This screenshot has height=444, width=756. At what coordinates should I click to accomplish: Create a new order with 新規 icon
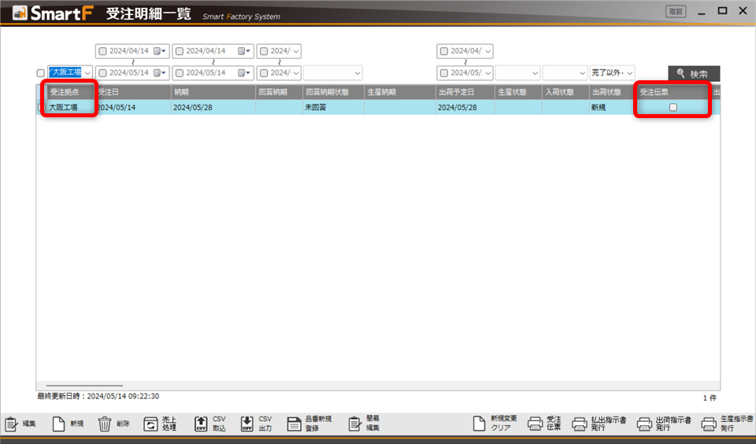tap(59, 424)
